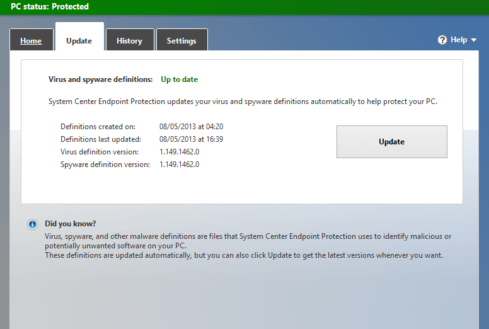This screenshot has width=489, height=329.
Task: Click 'PC status: Protected' header text
Action: tap(50, 6)
